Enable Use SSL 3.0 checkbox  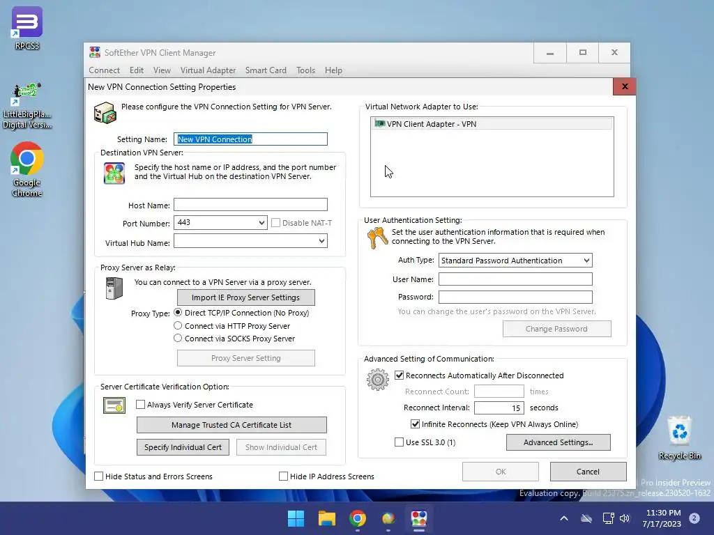pos(399,442)
